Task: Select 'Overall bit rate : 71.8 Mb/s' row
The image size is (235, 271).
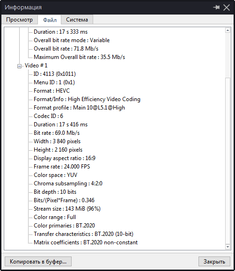Action: pos(66,49)
